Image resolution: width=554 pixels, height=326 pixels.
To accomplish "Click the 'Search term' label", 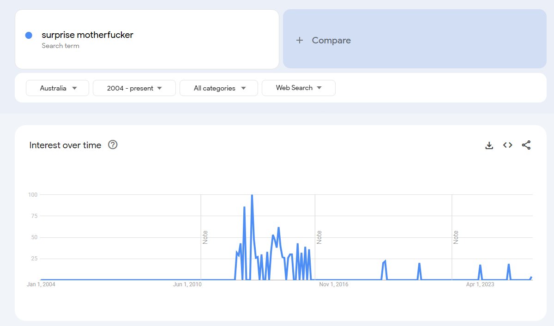I will click(60, 46).
